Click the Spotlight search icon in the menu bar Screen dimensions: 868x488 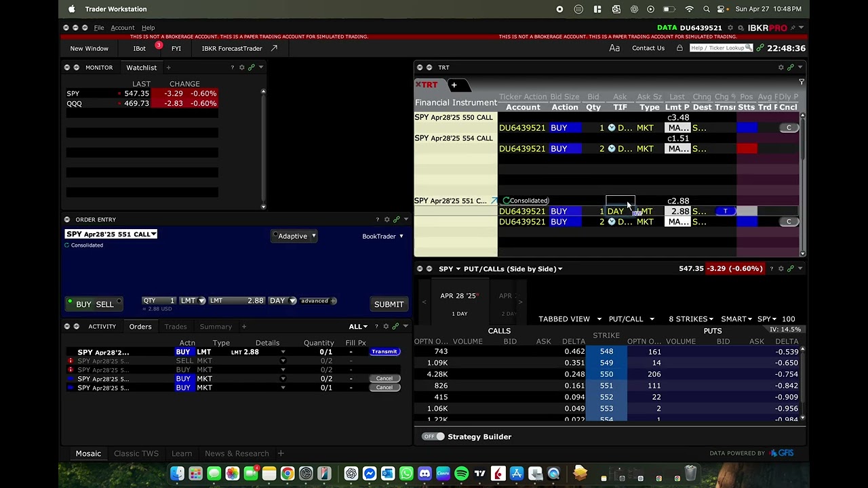pos(707,9)
